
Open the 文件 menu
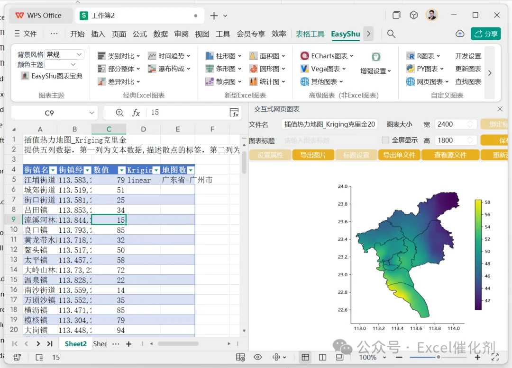tap(26, 34)
